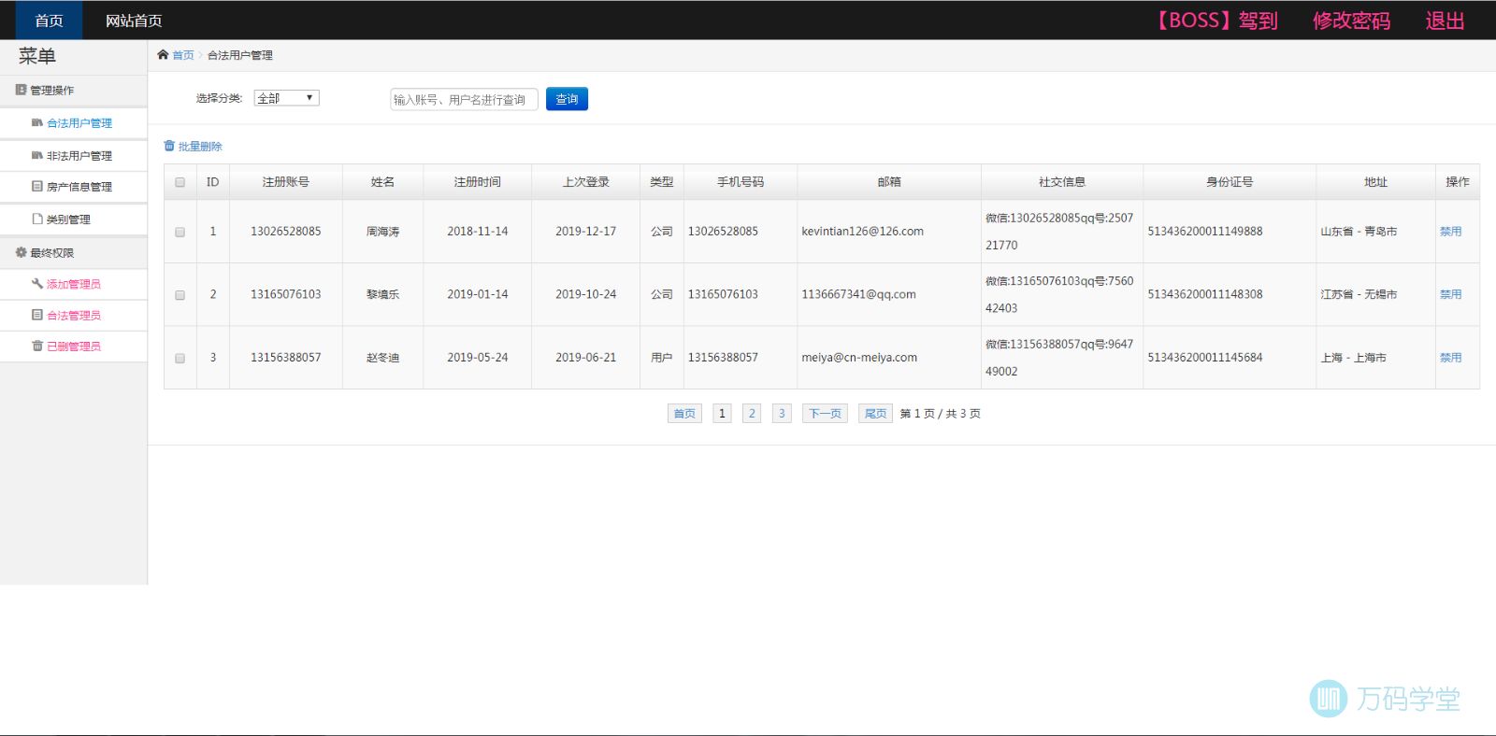Image resolution: width=1496 pixels, height=736 pixels.
Task: Click 禁用 for account 13026528085
Action: pos(1450,232)
